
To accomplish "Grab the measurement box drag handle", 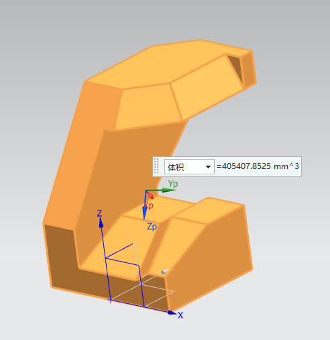I will pyautogui.click(x=156, y=166).
